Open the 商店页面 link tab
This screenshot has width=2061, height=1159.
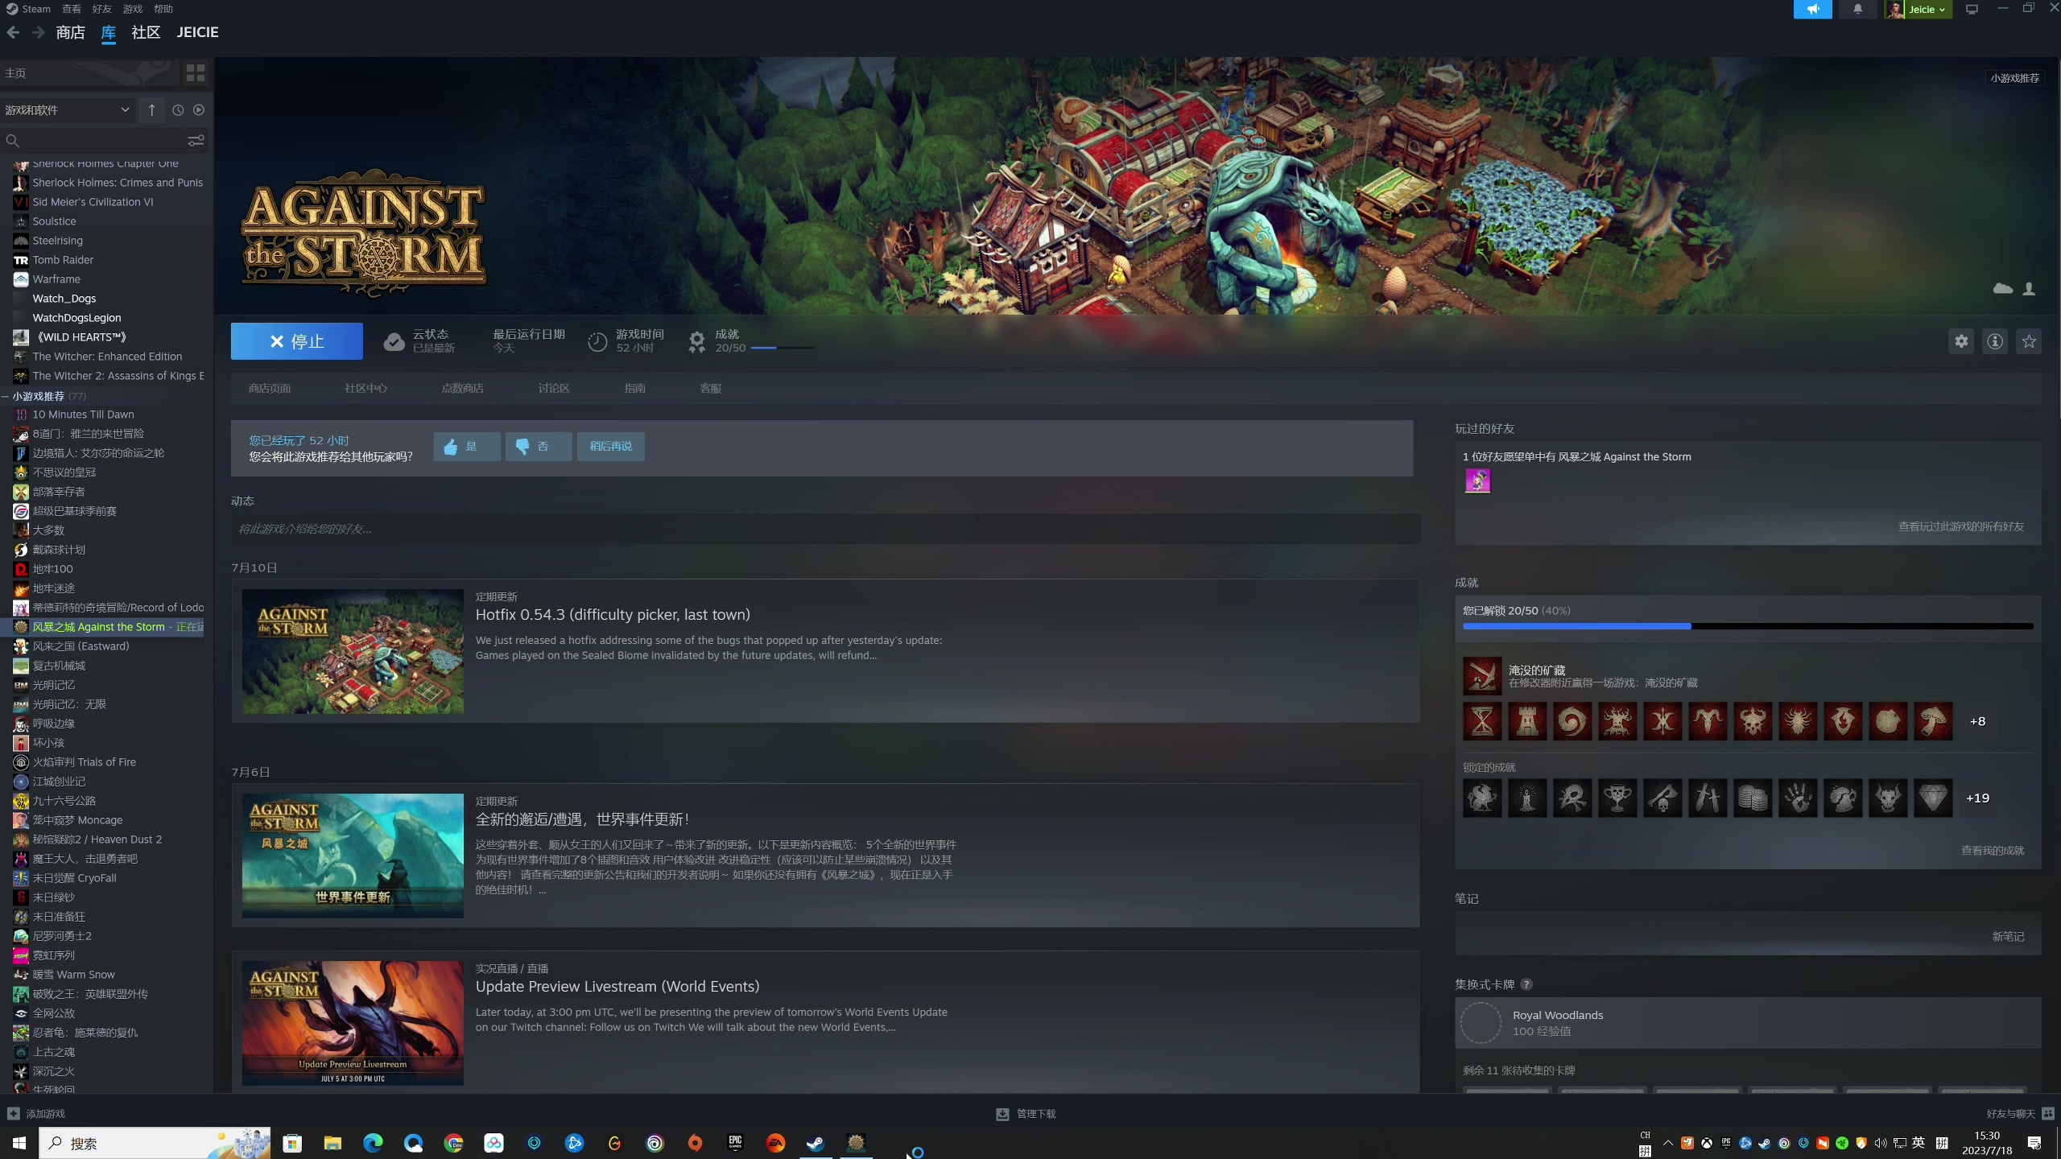pyautogui.click(x=270, y=389)
